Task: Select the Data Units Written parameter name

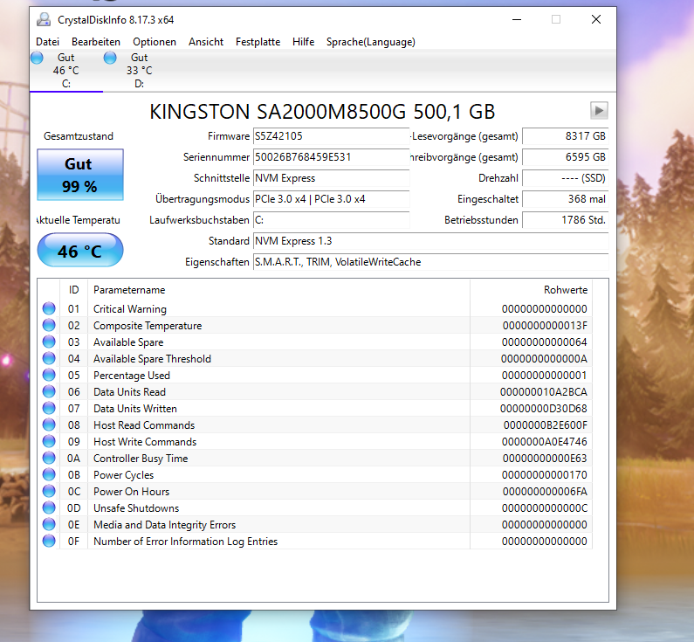Action: [x=135, y=409]
